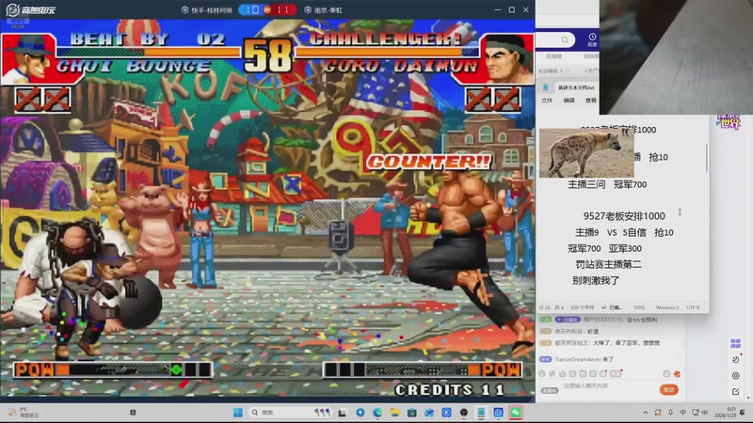Viewport: 753px width, 423px height.
Task: Open the 查看 menu in Notepad
Action: click(x=590, y=101)
